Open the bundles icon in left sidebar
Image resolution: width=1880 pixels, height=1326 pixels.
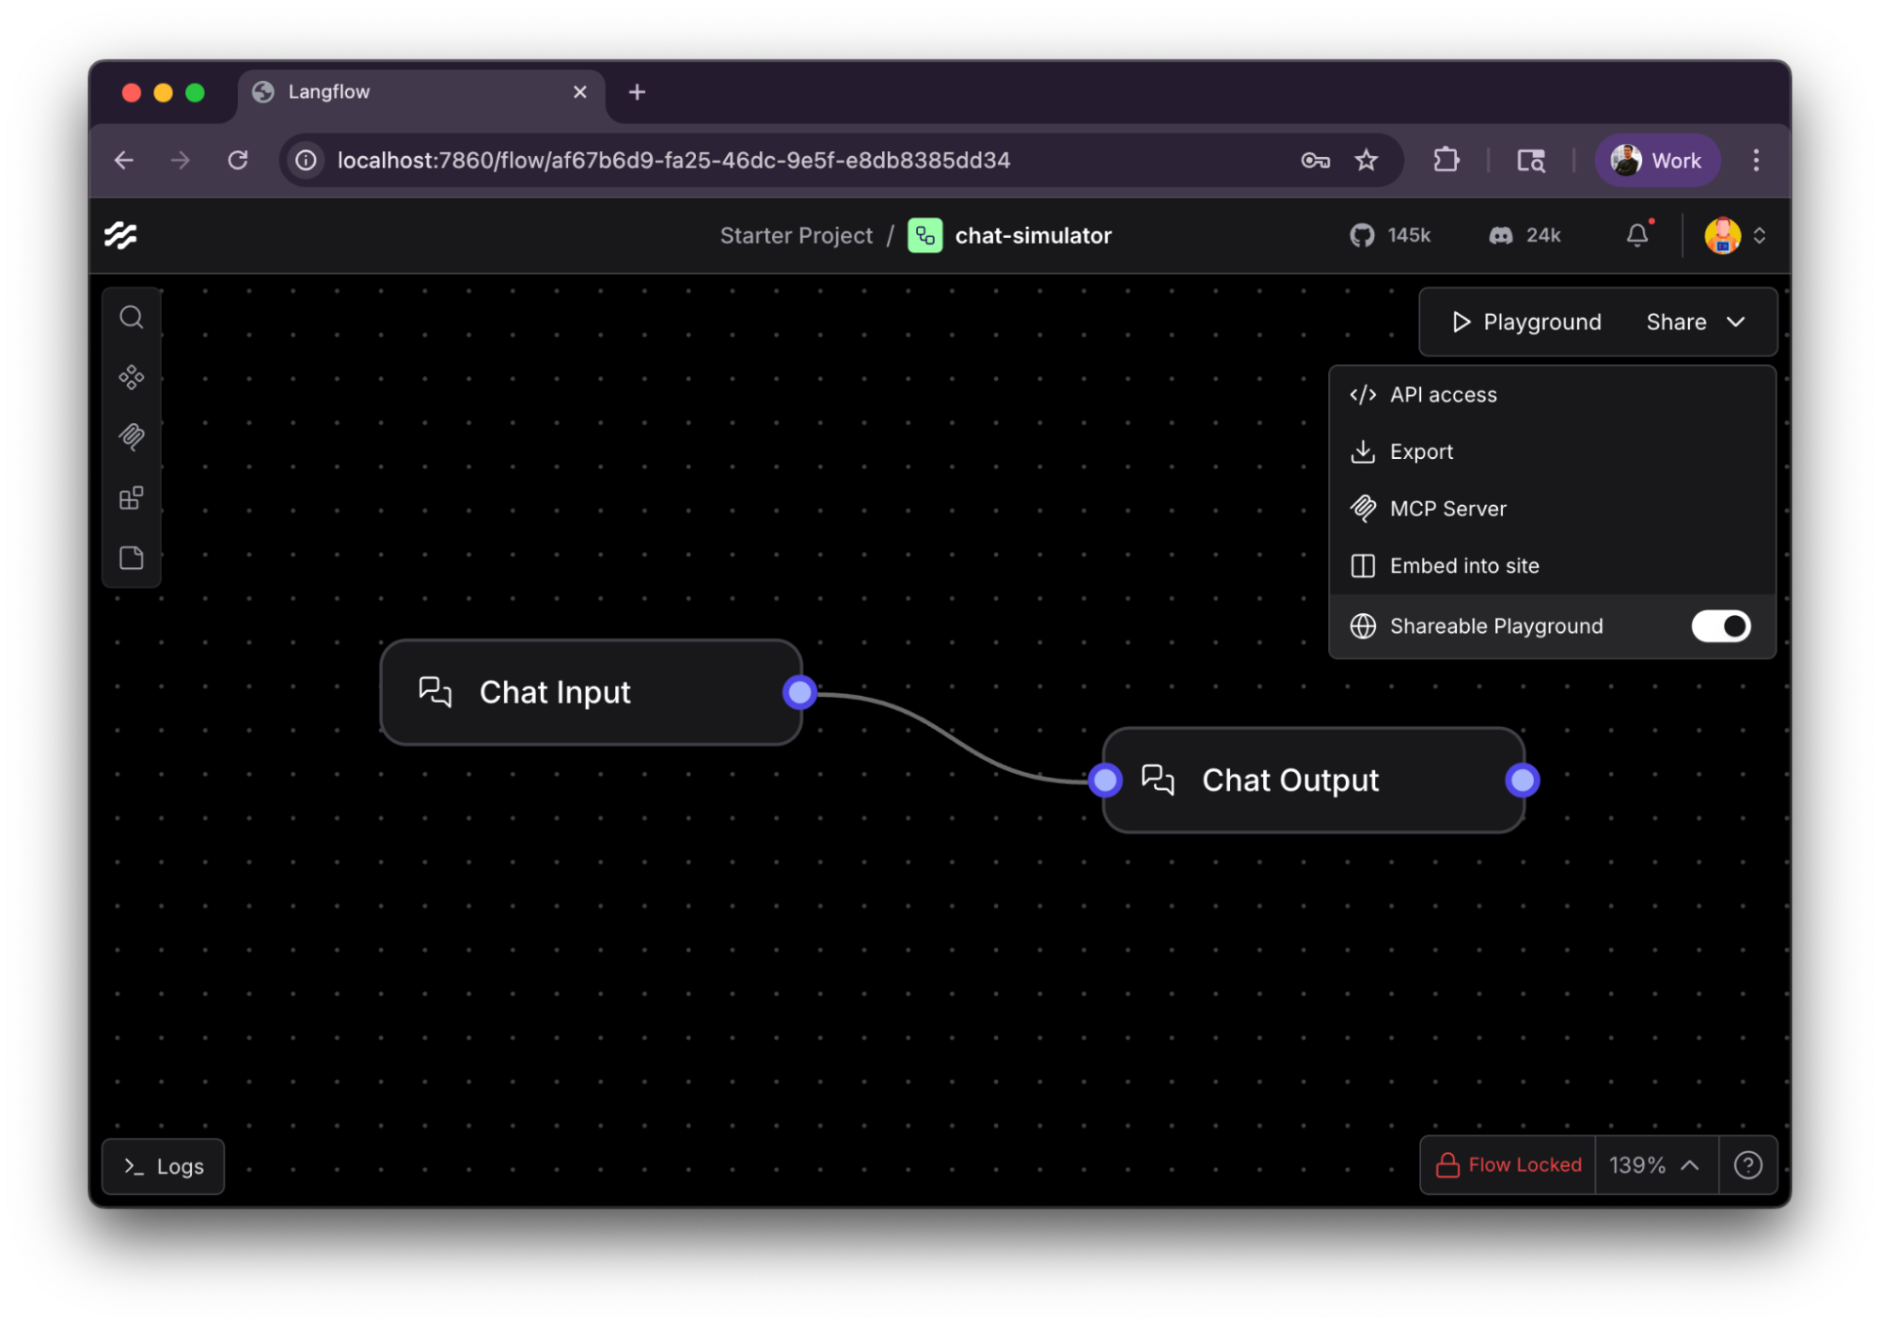132,497
